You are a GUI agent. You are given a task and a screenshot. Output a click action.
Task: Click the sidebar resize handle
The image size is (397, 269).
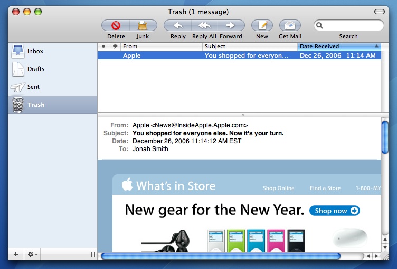click(93, 254)
